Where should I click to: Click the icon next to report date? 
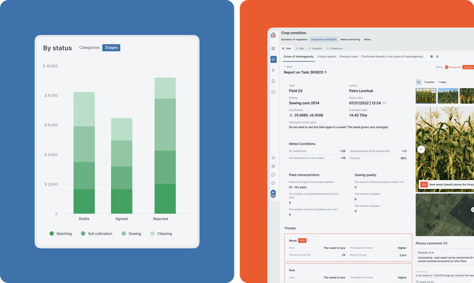384,103
